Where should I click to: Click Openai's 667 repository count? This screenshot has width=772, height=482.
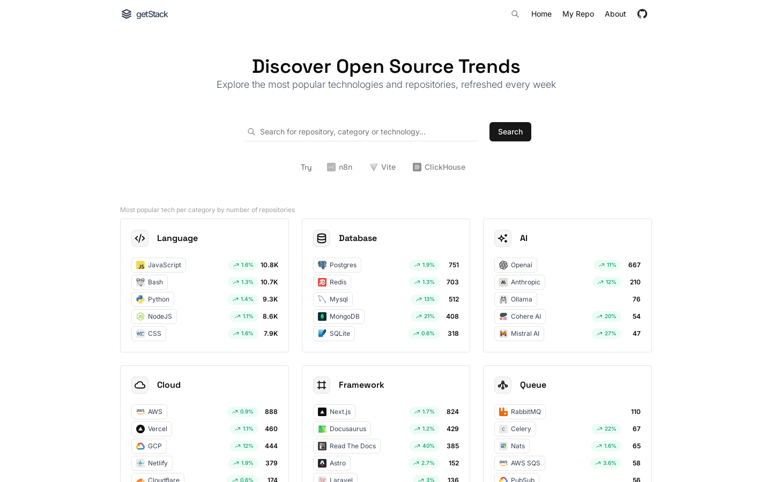[x=634, y=265]
